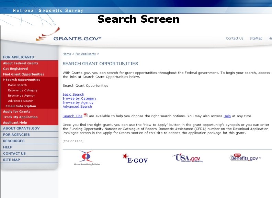272x198 pixels.
Task: Choose Browse by Agency in sidebar
Action: tap(21, 96)
